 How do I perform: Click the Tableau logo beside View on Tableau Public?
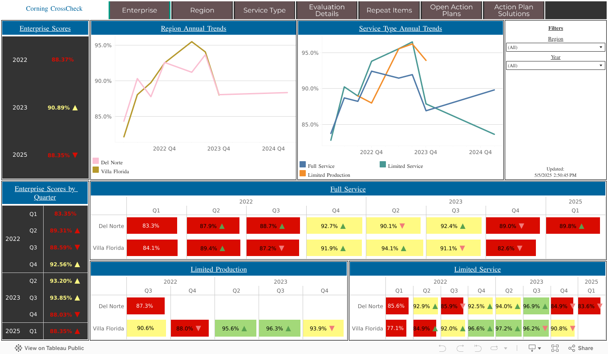[19, 348]
